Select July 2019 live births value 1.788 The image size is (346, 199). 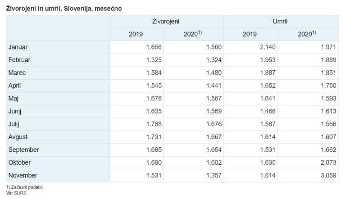coord(153,124)
